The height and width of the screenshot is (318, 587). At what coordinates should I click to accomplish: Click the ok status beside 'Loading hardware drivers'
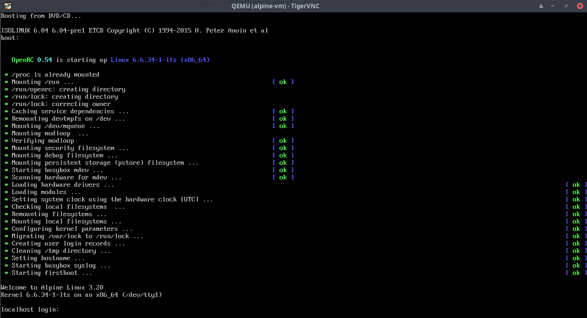[x=576, y=185]
